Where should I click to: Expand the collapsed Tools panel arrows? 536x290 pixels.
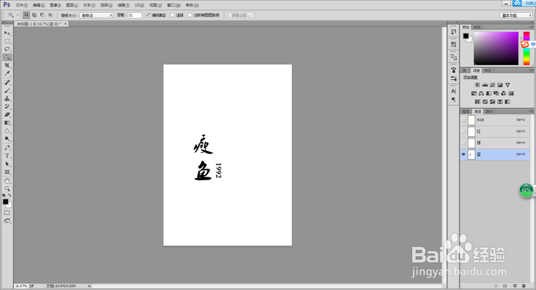click(x=4, y=22)
